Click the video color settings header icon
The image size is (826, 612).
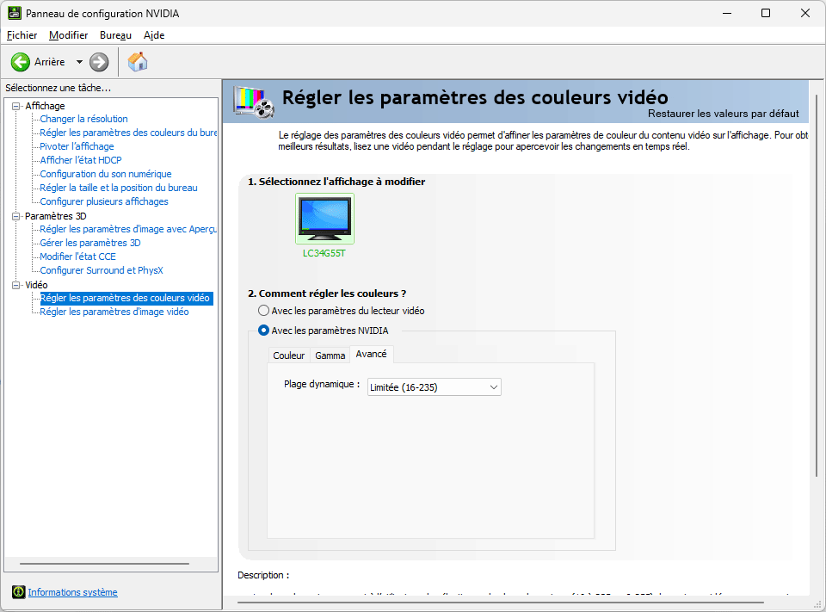(254, 101)
